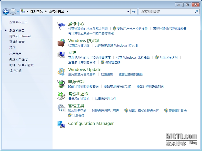The width and height of the screenshot is (202, 151).
Task: Open the 操作中心 heading
Action: [76, 24]
